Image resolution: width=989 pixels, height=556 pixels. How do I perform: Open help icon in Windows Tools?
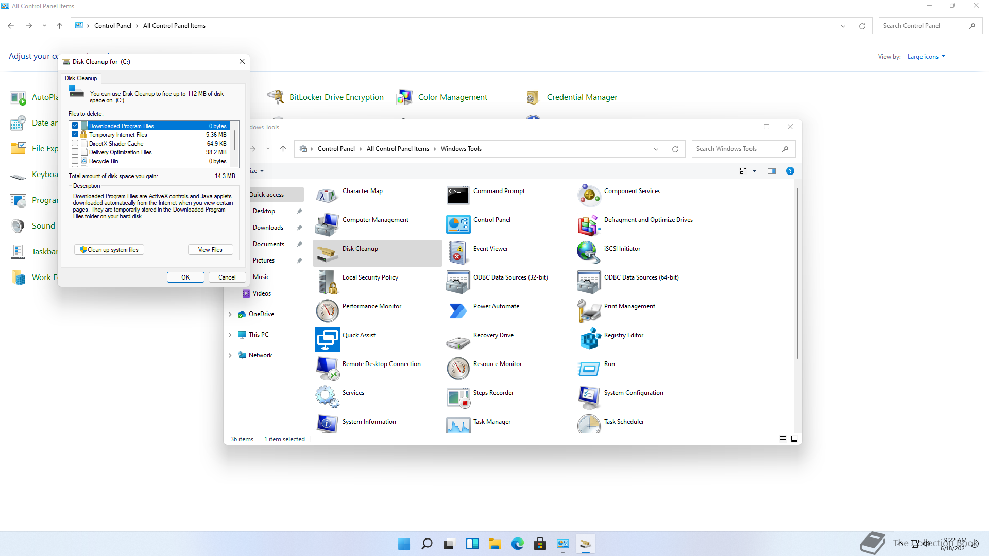tap(790, 171)
